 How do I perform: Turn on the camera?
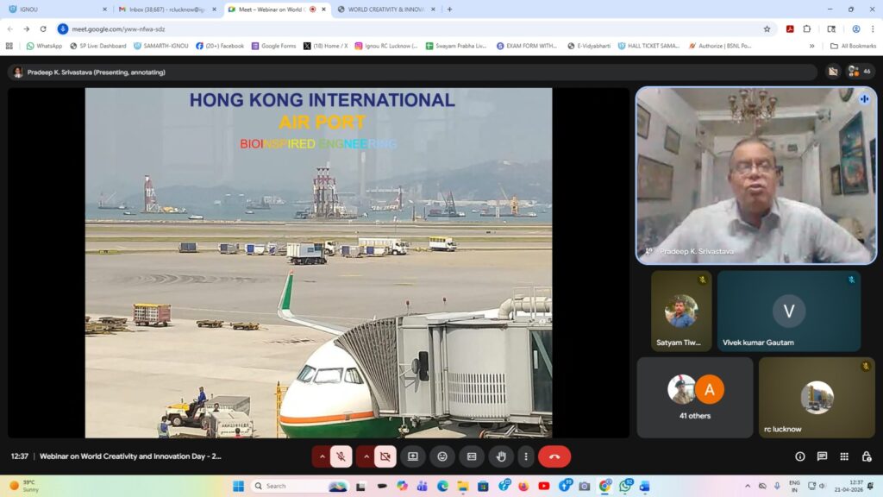385,456
